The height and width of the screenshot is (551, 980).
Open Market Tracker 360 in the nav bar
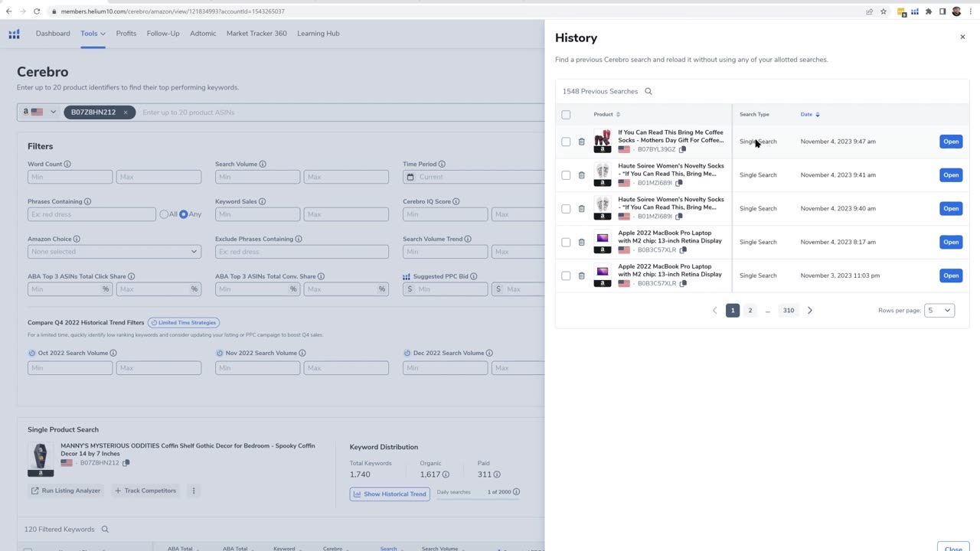(256, 34)
